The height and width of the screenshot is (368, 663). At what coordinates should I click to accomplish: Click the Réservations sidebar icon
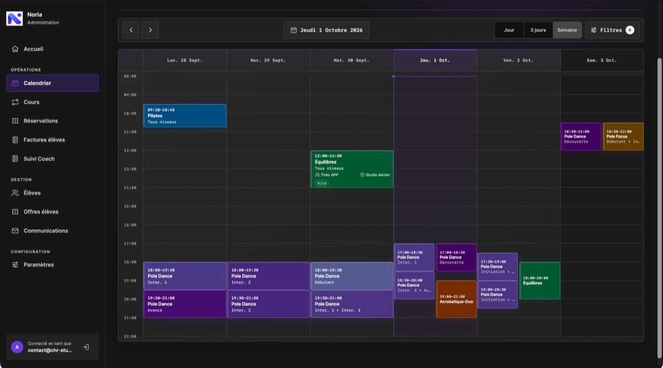click(x=15, y=121)
